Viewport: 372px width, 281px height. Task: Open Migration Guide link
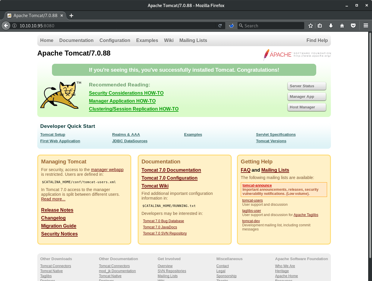[59, 226]
